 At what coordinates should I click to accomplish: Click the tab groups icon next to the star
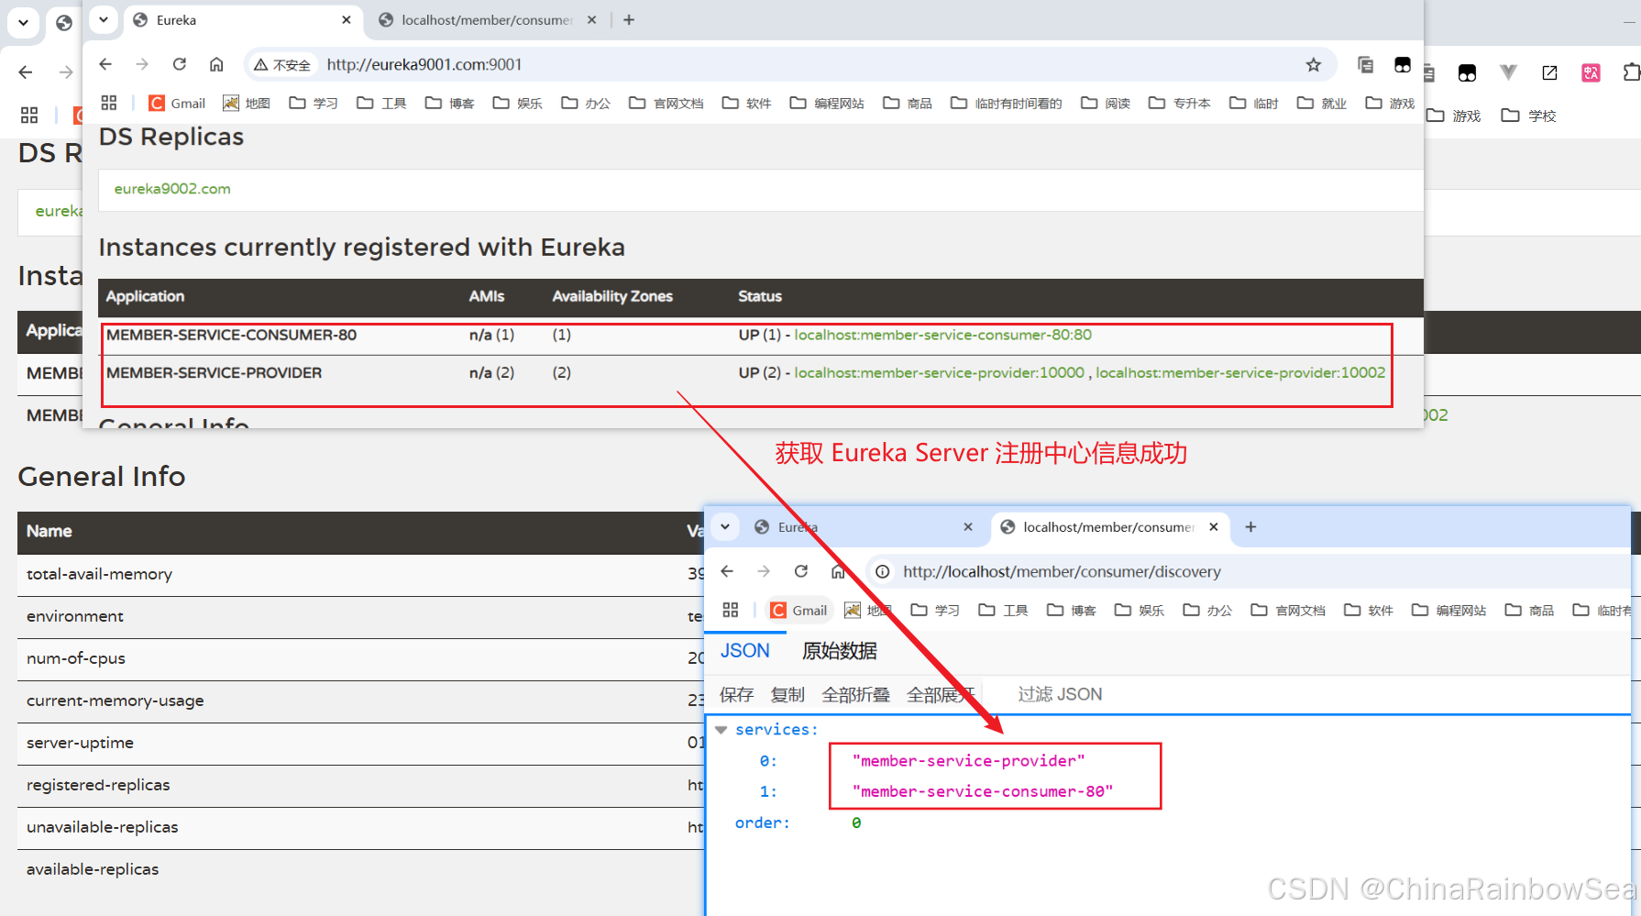point(1365,64)
